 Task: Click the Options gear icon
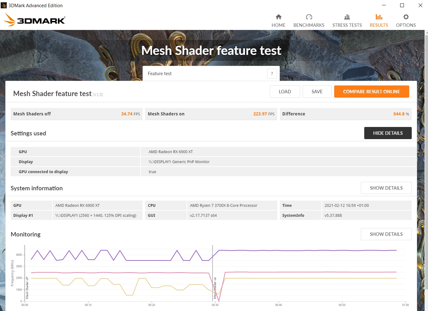pos(406,17)
